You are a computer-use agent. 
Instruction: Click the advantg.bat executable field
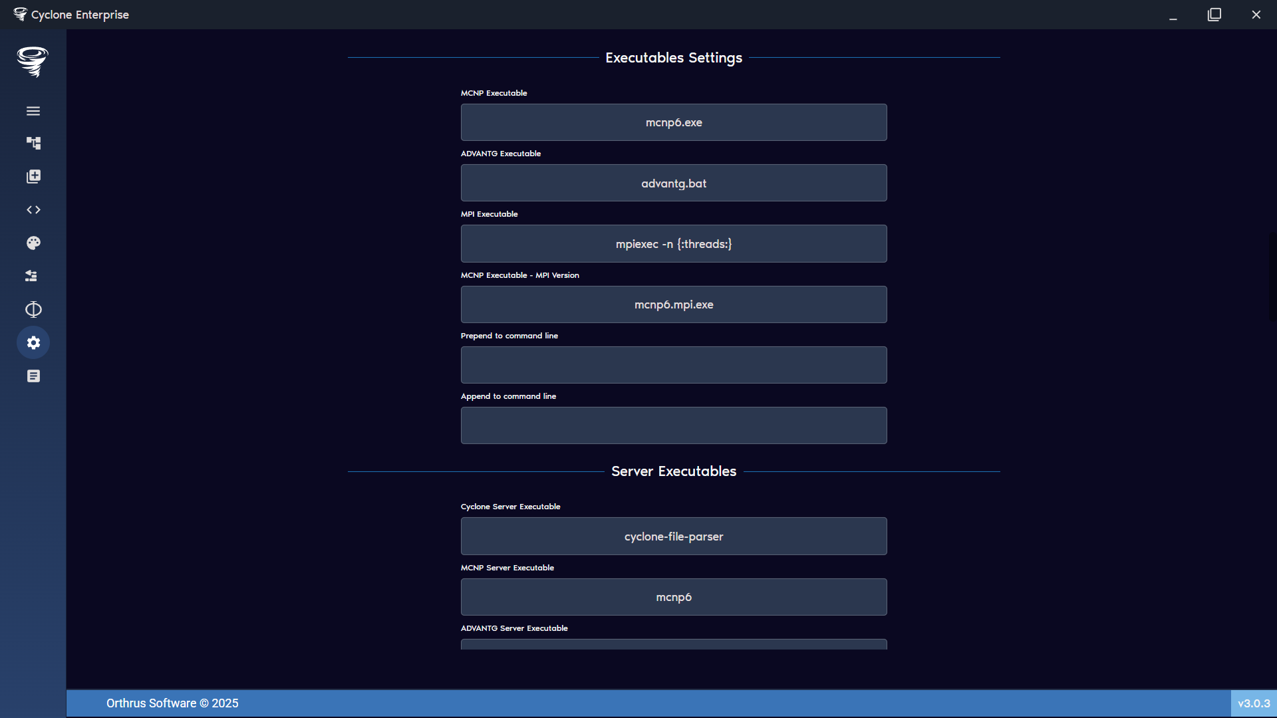tap(673, 183)
